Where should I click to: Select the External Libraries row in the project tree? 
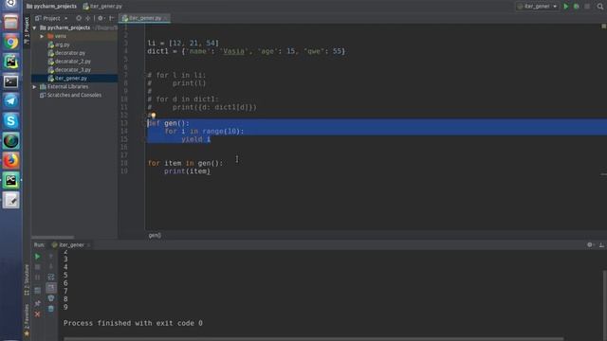click(x=74, y=86)
